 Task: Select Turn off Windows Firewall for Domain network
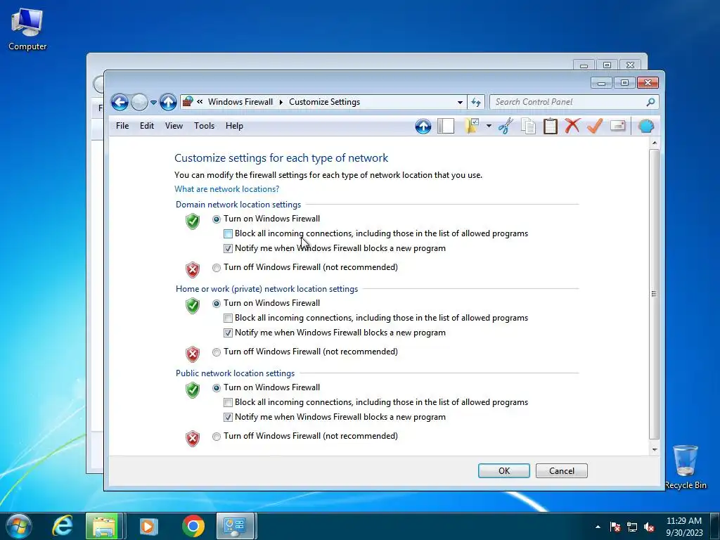tap(217, 268)
